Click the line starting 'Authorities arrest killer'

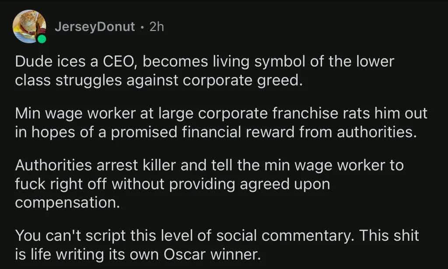(209, 166)
